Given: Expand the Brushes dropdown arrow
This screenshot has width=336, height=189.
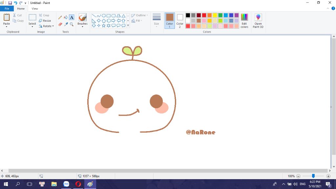Looking at the screenshot, I should (x=82, y=27).
